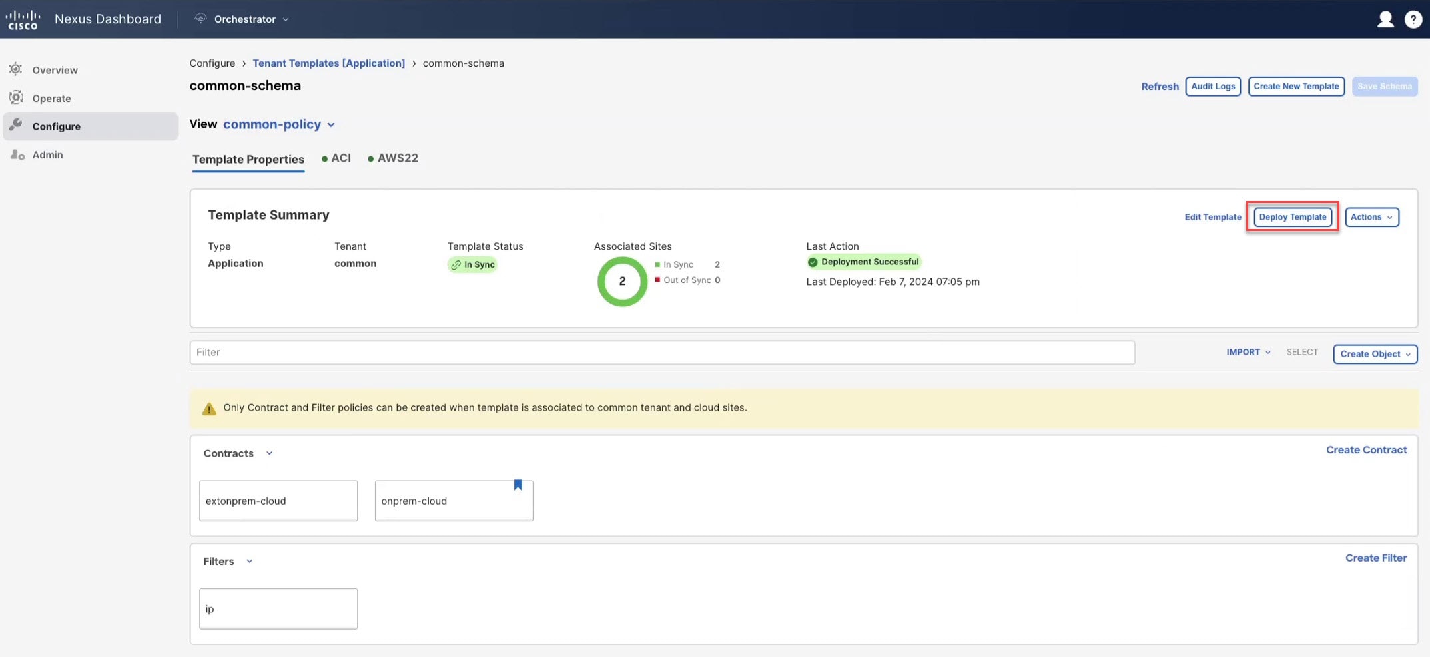This screenshot has width=1430, height=657.
Task: Click the Configure wrench icon
Action: coord(16,126)
